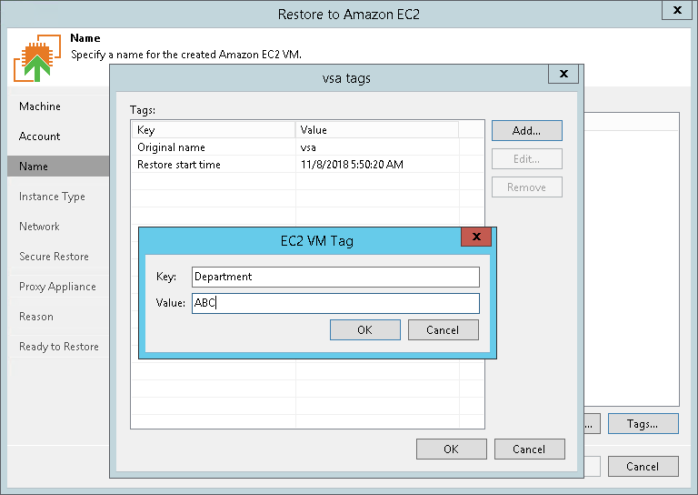The height and width of the screenshot is (495, 698).
Task: Go to the Machine wizard step
Action: pyautogui.click(x=40, y=106)
